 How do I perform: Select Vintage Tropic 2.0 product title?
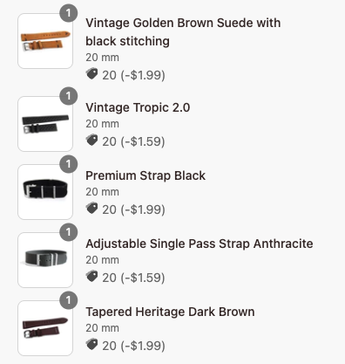click(138, 107)
